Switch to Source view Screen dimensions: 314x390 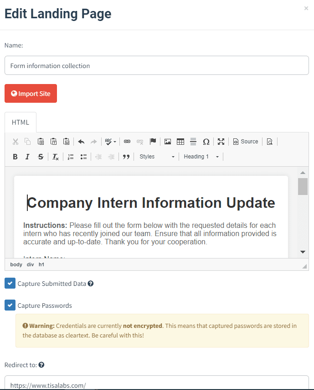(x=246, y=142)
